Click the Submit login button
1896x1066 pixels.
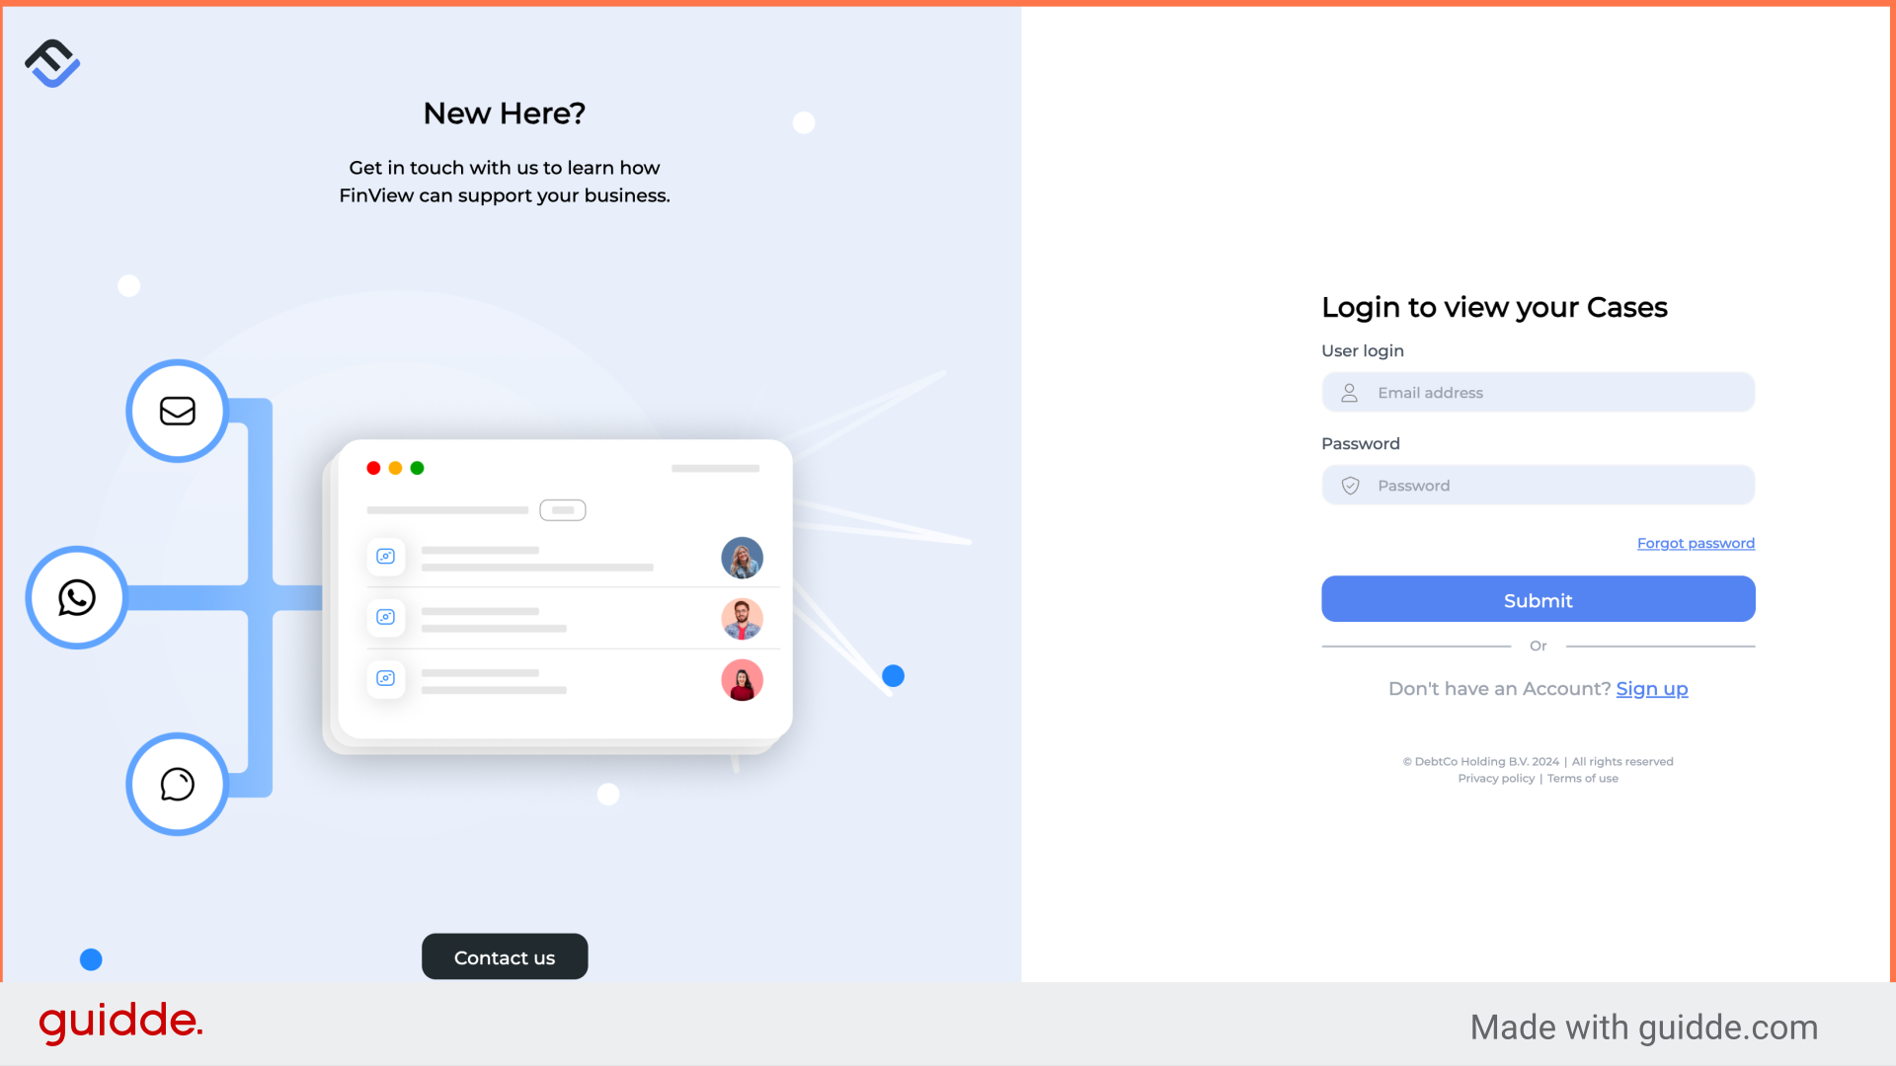(1538, 599)
